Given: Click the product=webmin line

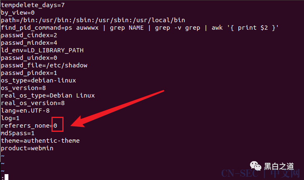Looking at the screenshot, I should [x=27, y=148].
